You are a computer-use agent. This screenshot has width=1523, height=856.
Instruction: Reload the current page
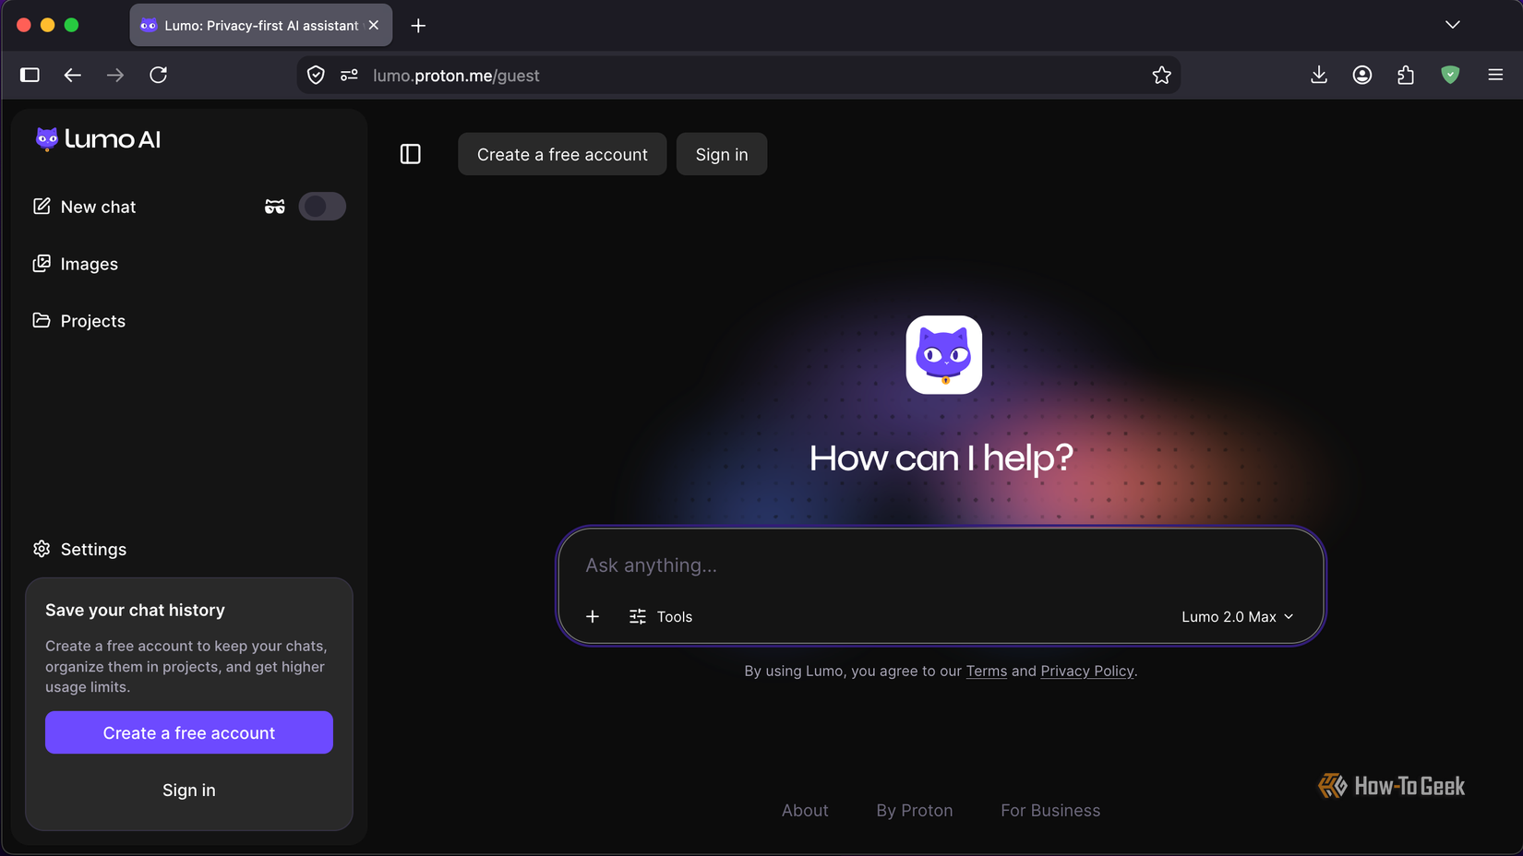[159, 75]
